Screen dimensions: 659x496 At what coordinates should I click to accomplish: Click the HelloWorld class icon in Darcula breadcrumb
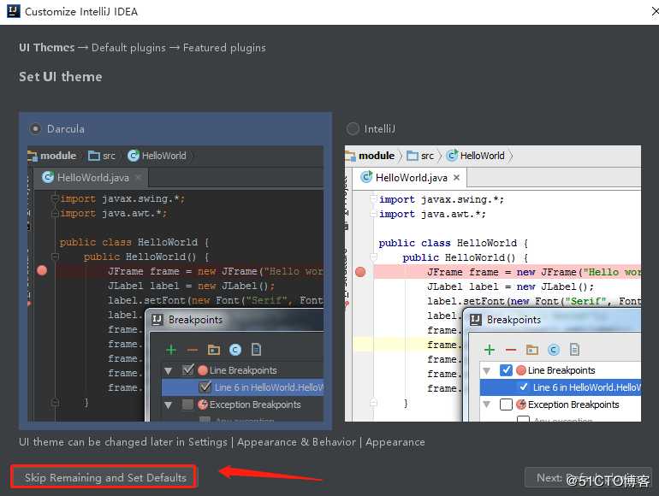134,156
